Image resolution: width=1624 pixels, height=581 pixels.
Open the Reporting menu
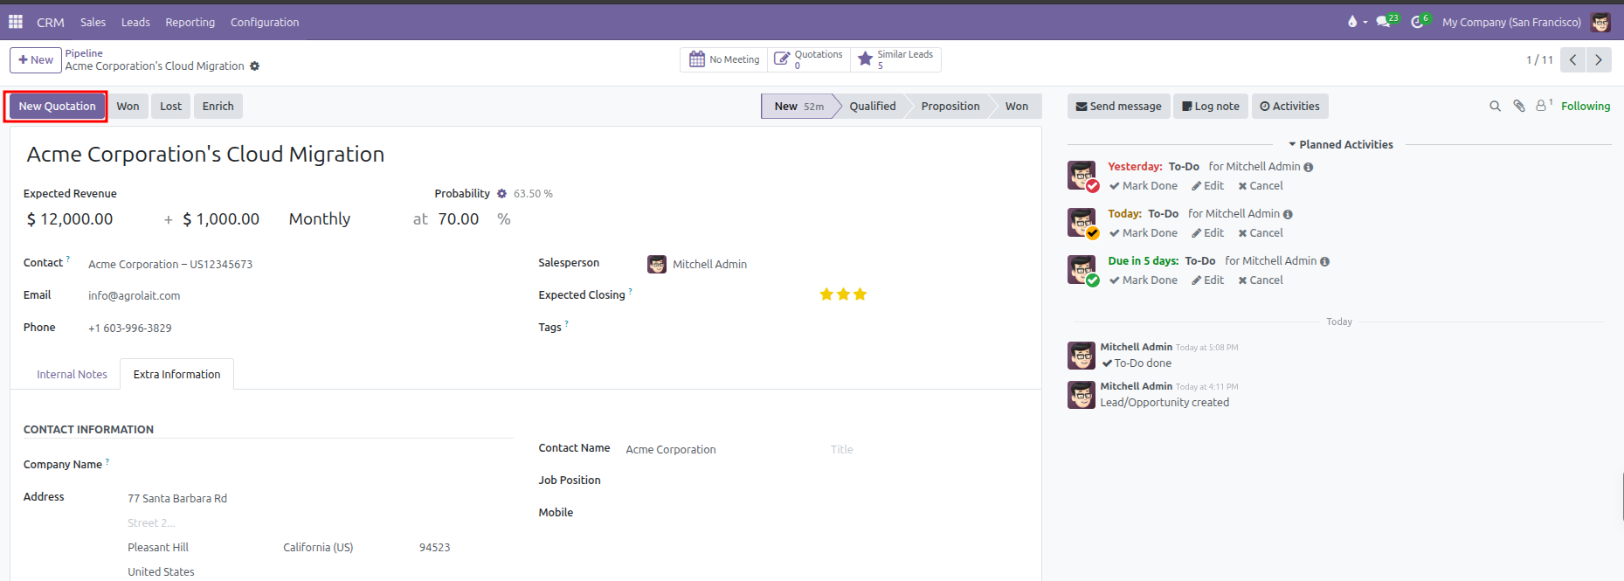(190, 22)
